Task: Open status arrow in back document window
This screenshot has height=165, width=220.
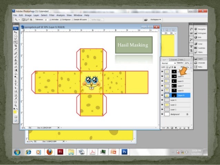Action: pos(63,142)
